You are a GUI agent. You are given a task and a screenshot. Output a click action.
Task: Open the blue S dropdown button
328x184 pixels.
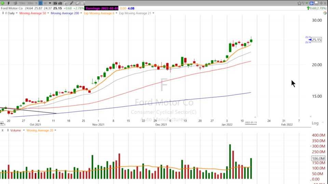[x=312, y=3]
